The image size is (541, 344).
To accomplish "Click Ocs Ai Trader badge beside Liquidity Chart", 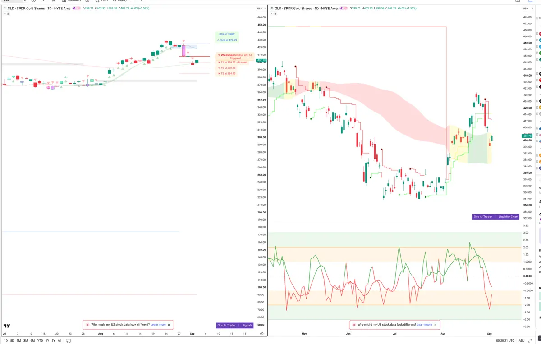I will tap(483, 217).
